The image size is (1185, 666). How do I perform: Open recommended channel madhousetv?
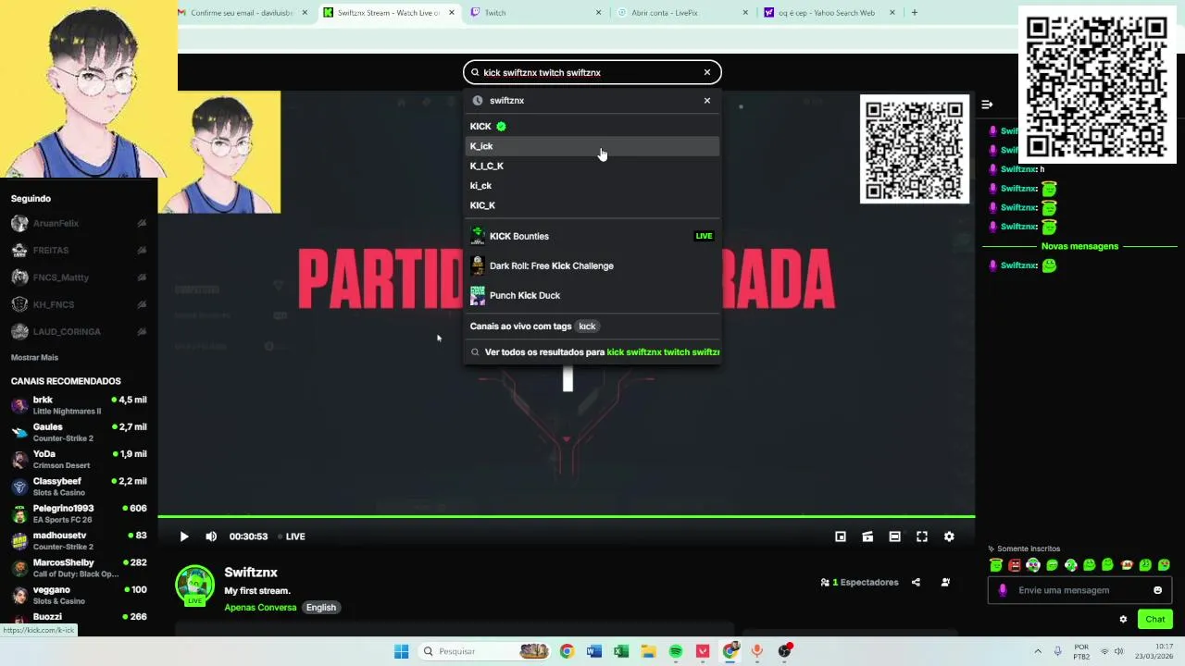(x=79, y=540)
